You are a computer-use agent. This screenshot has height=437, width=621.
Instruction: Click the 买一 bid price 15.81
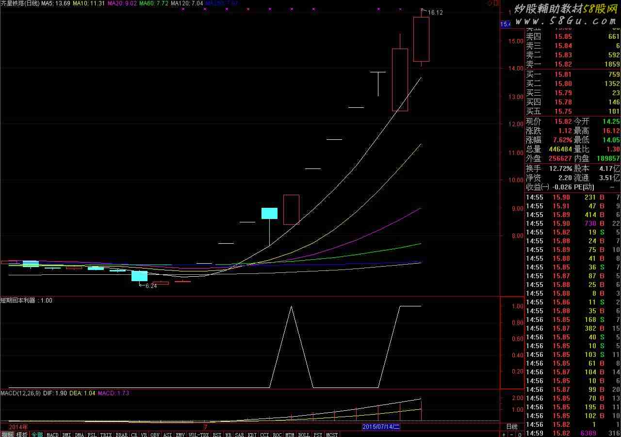point(563,74)
